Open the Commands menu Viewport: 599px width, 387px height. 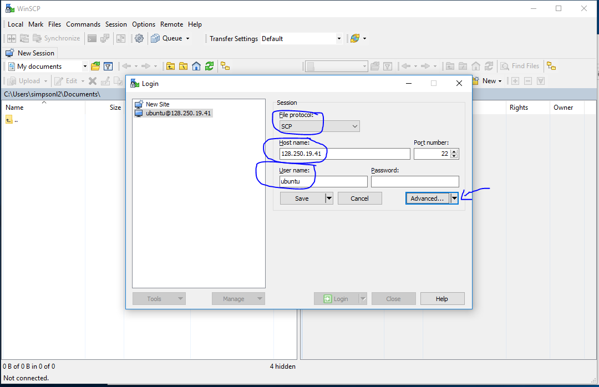(x=83, y=24)
